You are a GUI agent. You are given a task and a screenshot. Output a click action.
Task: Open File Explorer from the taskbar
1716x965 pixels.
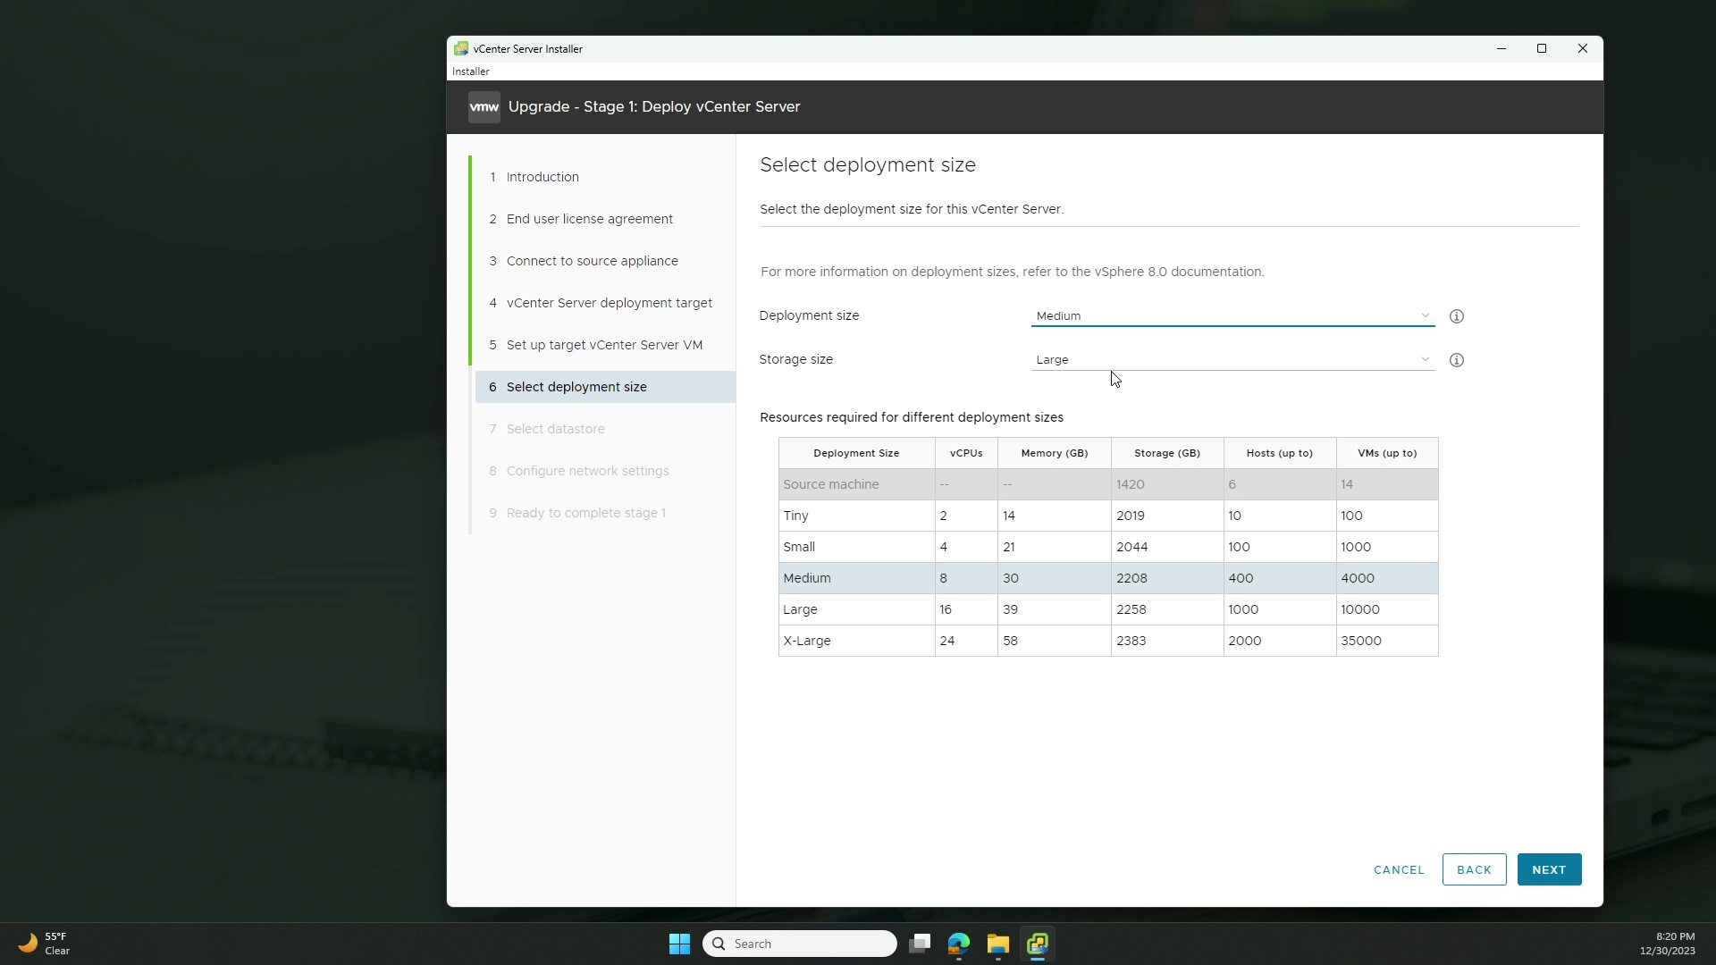pyautogui.click(x=998, y=944)
